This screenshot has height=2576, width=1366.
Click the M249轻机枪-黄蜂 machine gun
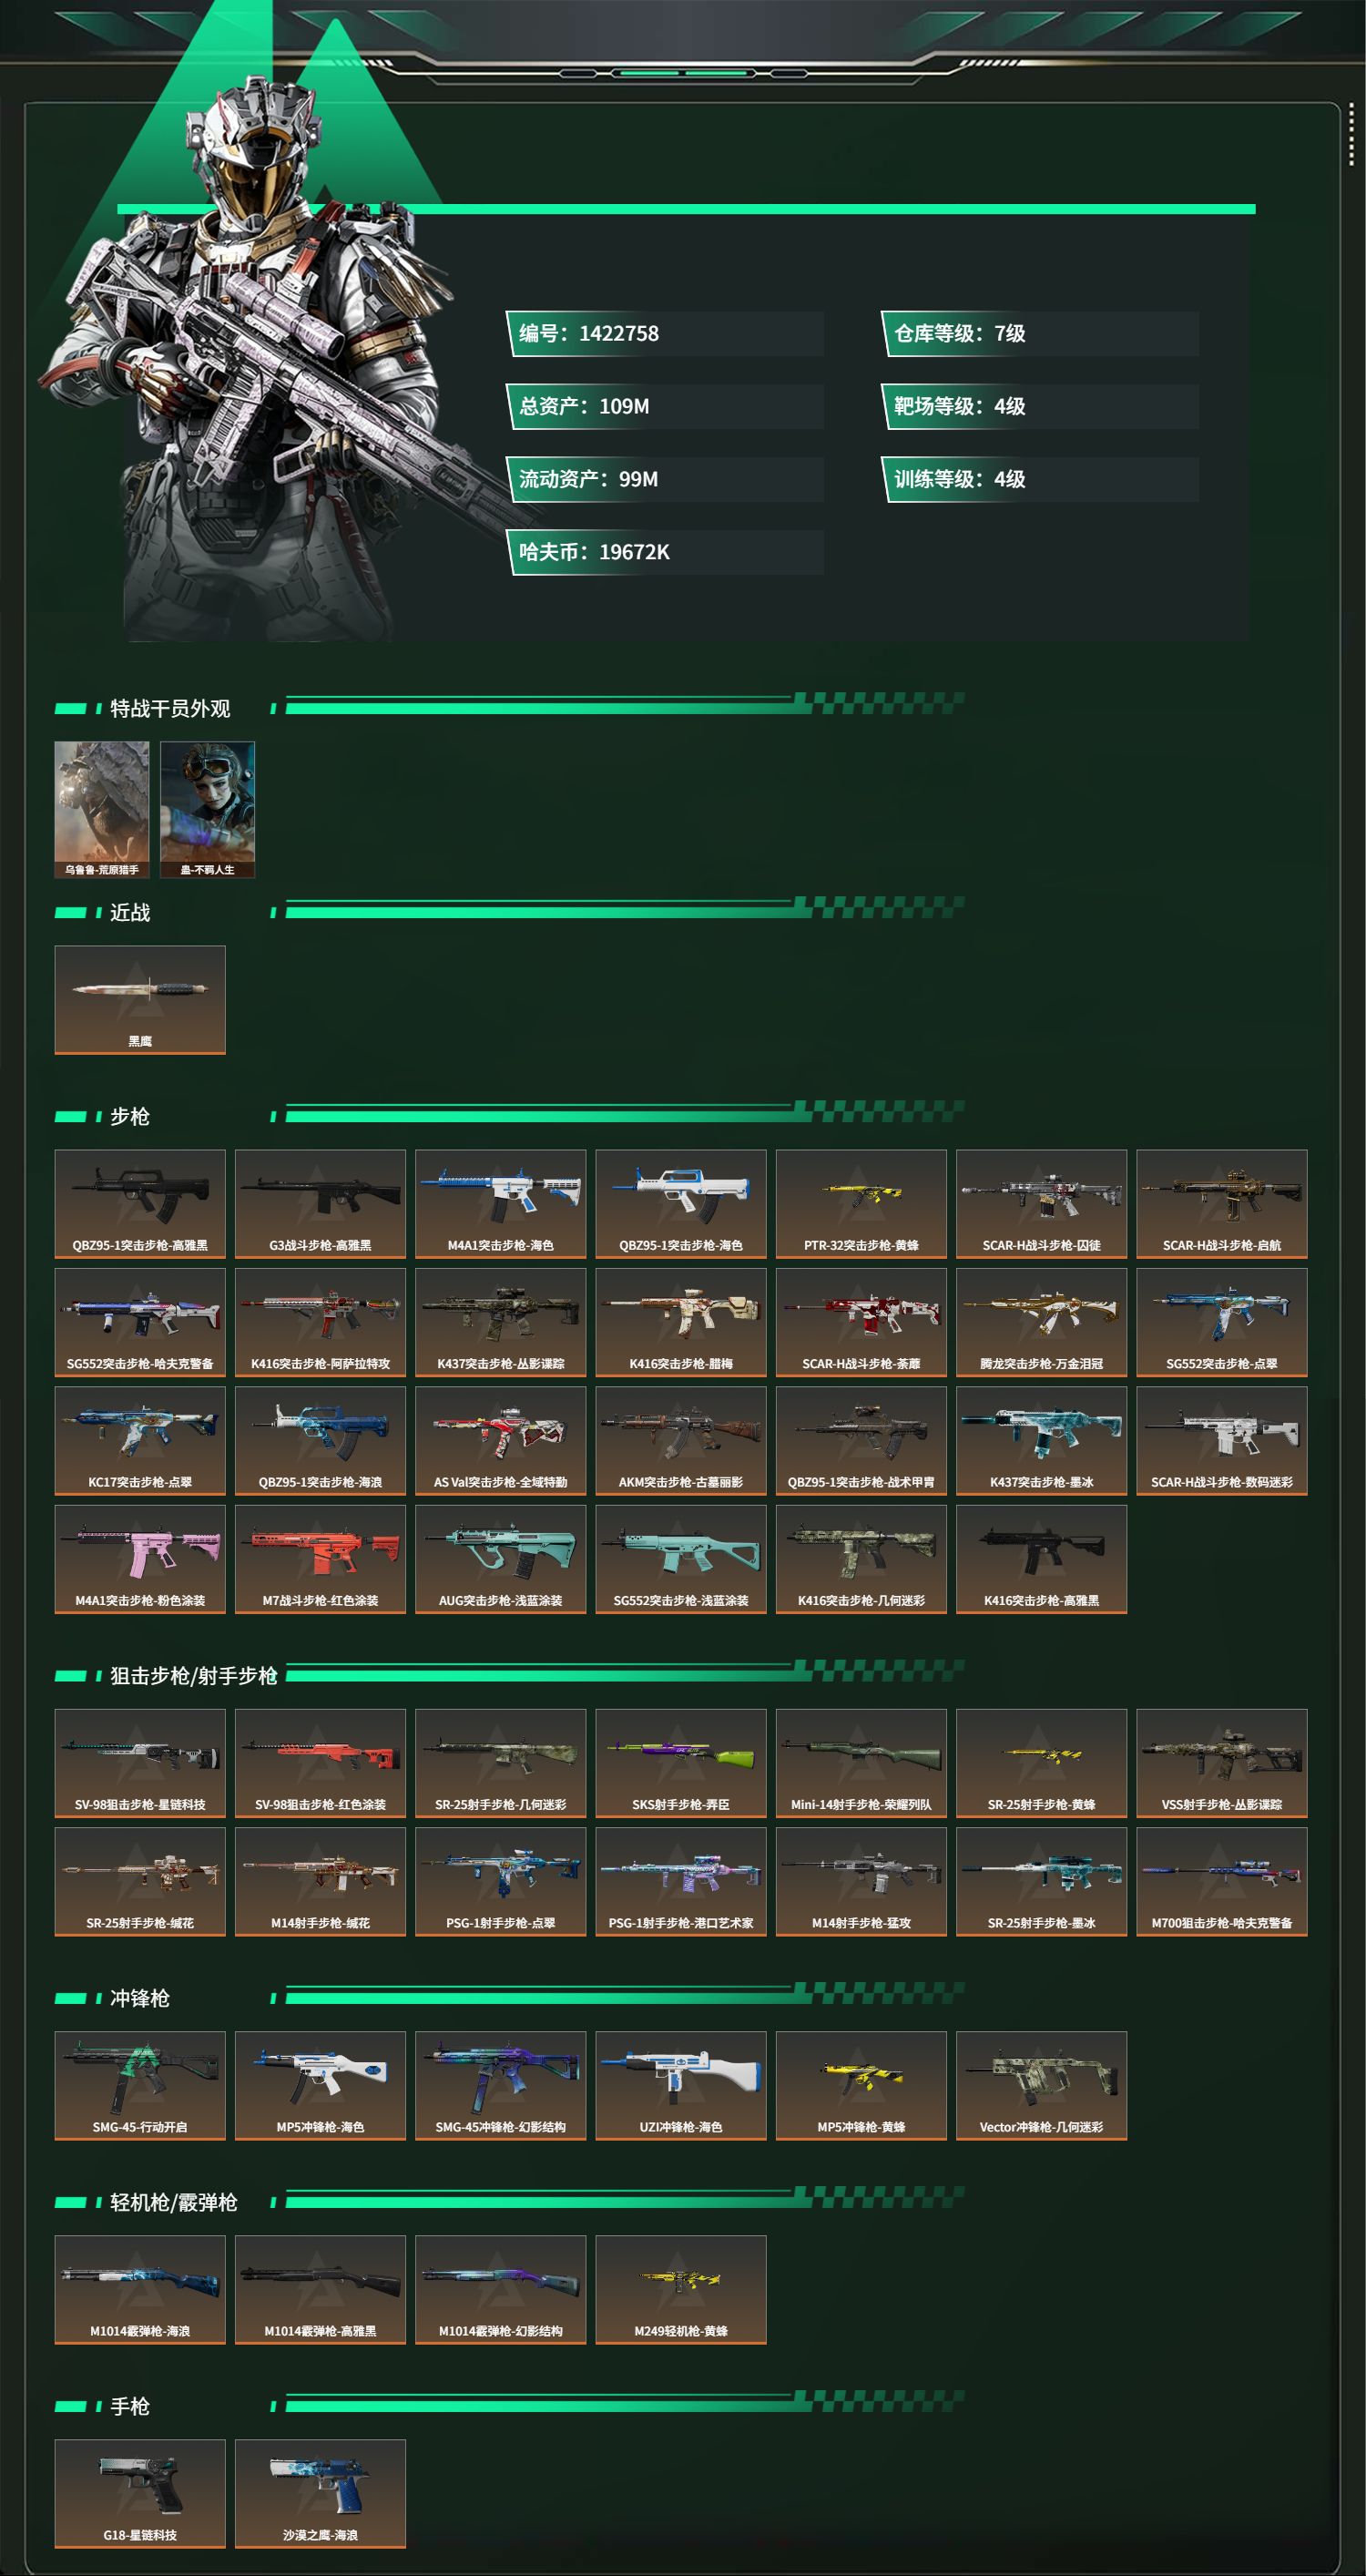pyautogui.click(x=681, y=2289)
